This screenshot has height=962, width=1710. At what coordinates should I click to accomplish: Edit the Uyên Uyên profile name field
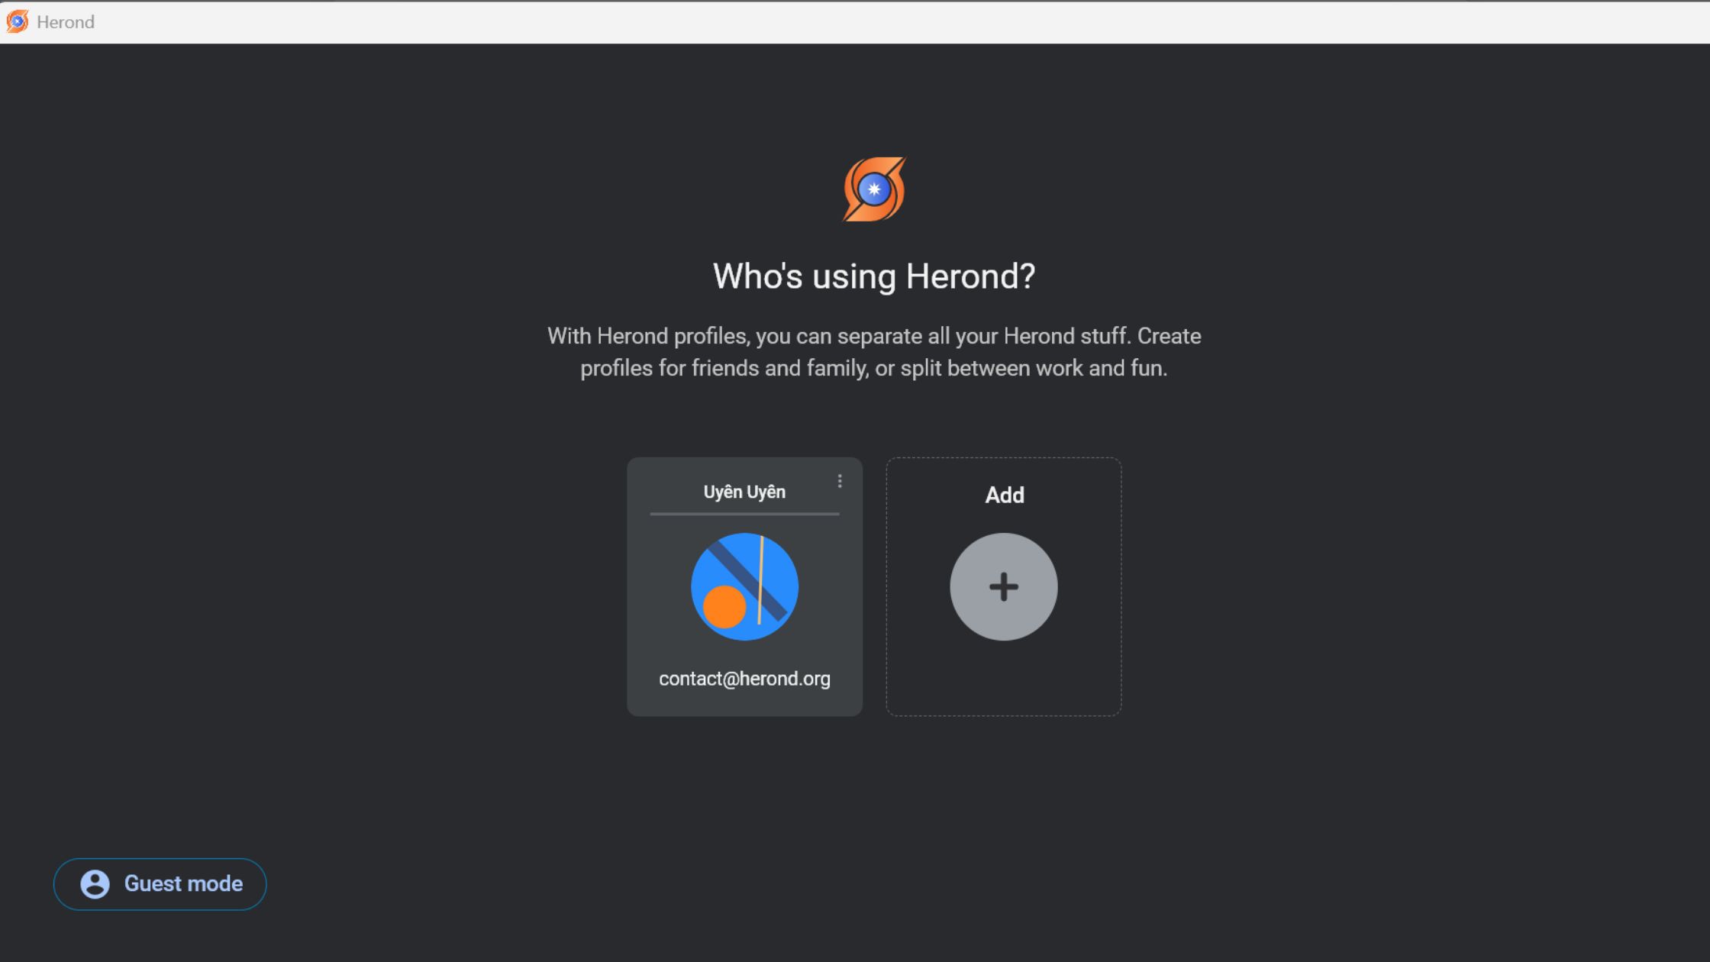tap(744, 492)
